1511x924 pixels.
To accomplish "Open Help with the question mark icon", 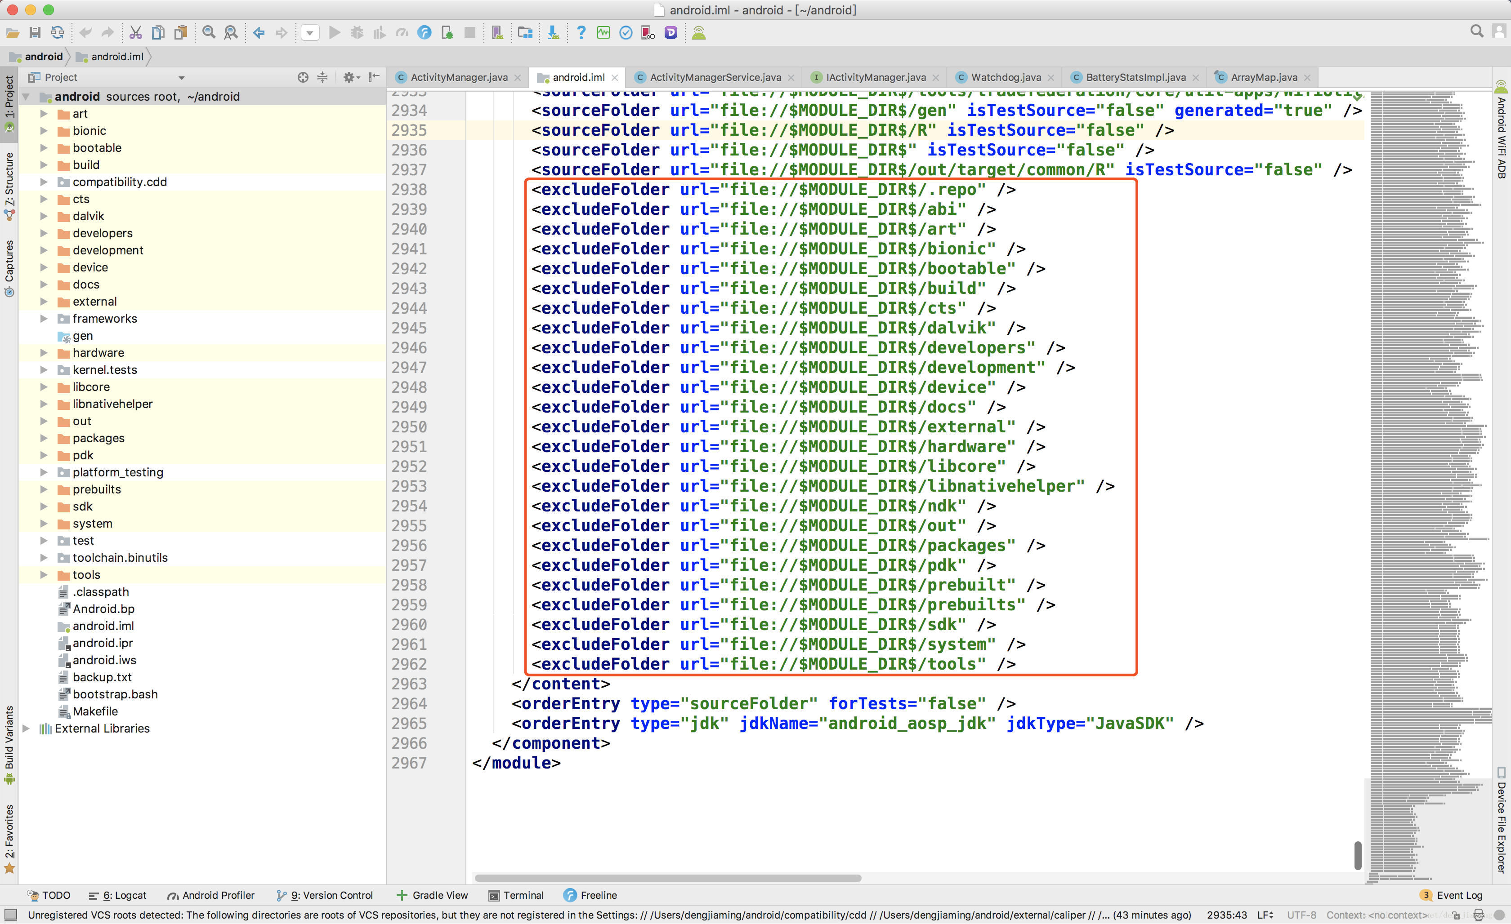I will pyautogui.click(x=581, y=32).
